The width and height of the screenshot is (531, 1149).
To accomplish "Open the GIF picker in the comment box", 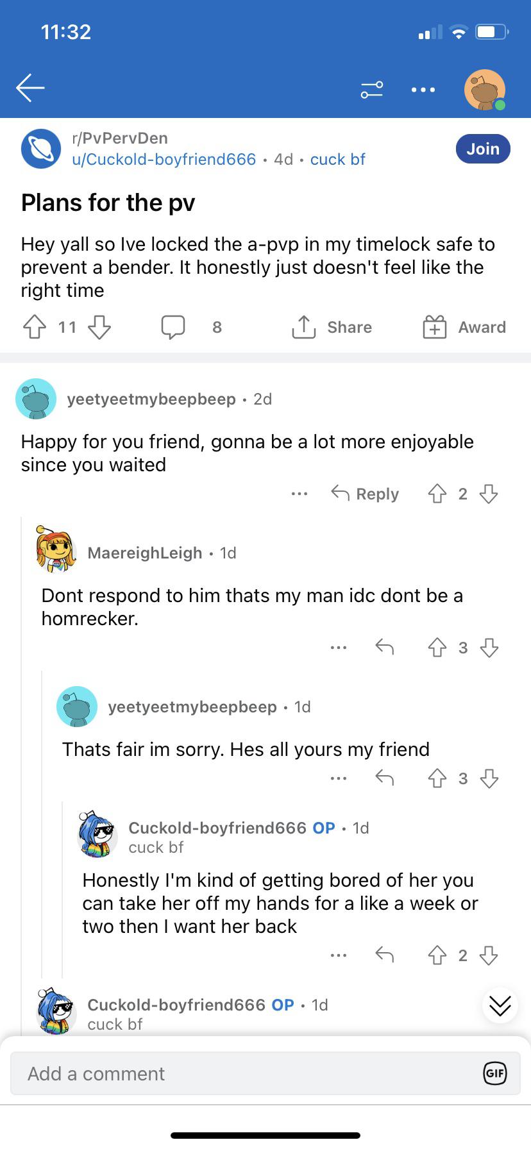I will tap(494, 1073).
